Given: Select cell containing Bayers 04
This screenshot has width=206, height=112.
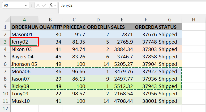Looking at the screenshot, I should [24, 57].
